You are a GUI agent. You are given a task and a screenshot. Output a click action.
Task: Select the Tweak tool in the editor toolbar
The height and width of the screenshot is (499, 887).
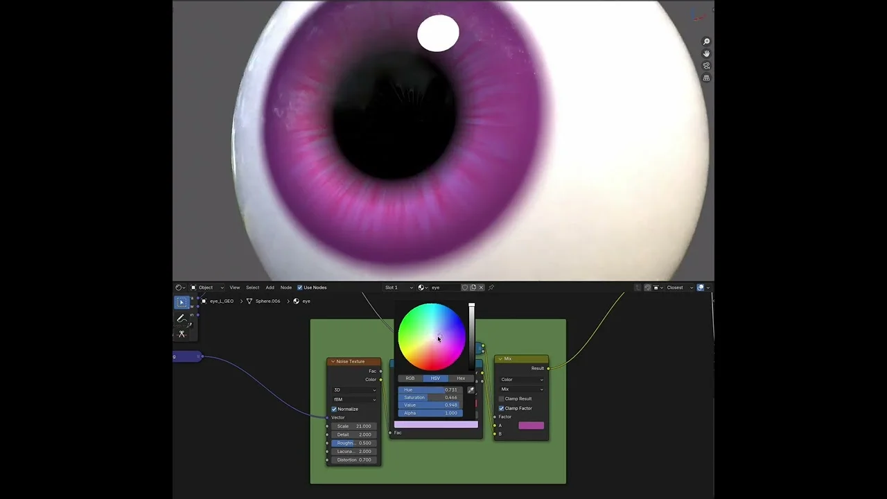point(182,301)
